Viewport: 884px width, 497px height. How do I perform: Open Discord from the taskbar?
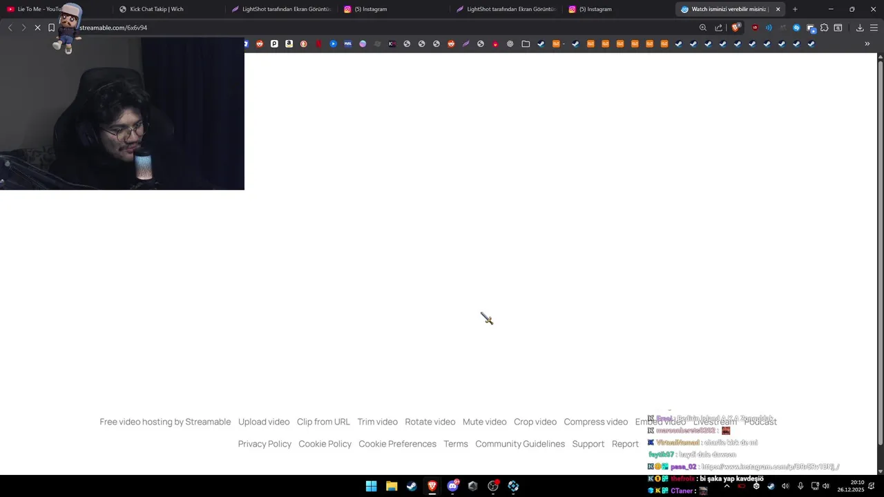(452, 486)
